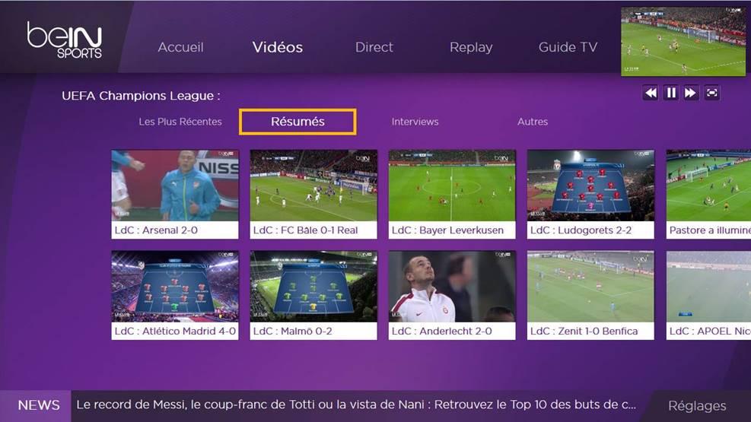Viewport: 751px width, 422px height.
Task: Click the 'LdC : Bayer Leverkusen' caption
Action: tap(447, 230)
